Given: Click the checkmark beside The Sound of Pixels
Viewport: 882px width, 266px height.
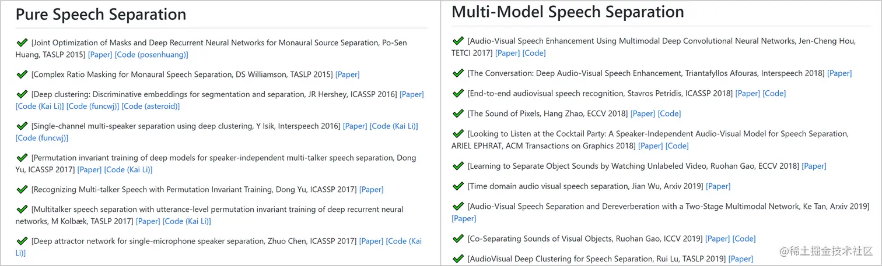Looking at the screenshot, I should (459, 113).
